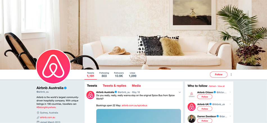The image size is (267, 123).
Task: Click the location pin icon for Sydney
Action: (x=38, y=113)
